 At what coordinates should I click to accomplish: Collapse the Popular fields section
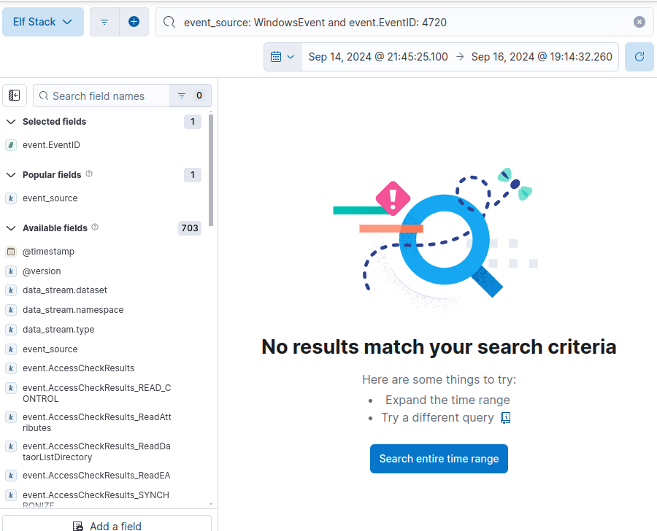pos(11,175)
